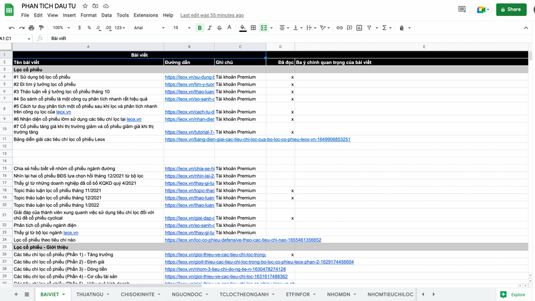Image resolution: width=535 pixels, height=301 pixels.
Task: Open the text color picker
Action: tap(229, 28)
